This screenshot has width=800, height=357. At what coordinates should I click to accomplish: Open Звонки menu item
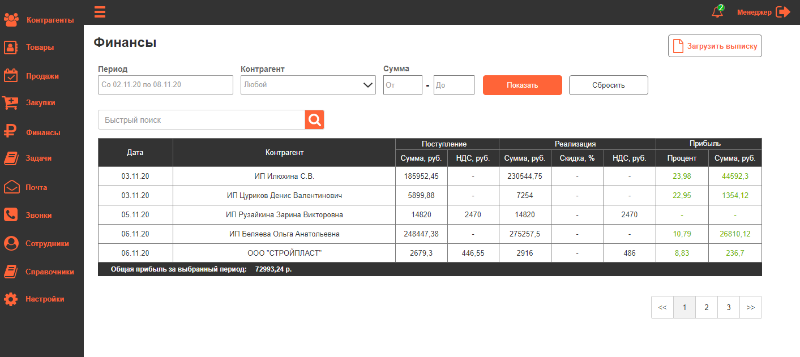[38, 216]
